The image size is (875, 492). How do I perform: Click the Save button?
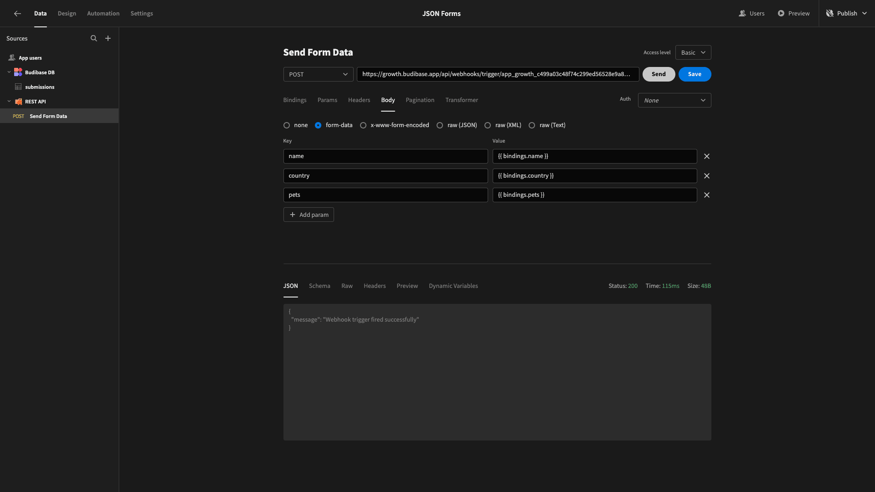(695, 74)
